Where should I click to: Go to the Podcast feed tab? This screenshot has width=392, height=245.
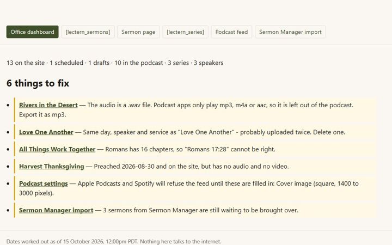tap(231, 32)
